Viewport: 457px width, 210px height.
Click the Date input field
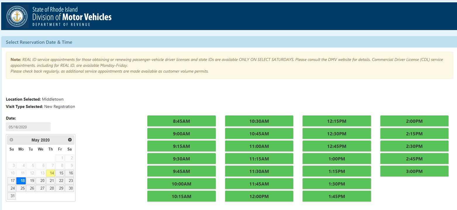[x=28, y=127]
